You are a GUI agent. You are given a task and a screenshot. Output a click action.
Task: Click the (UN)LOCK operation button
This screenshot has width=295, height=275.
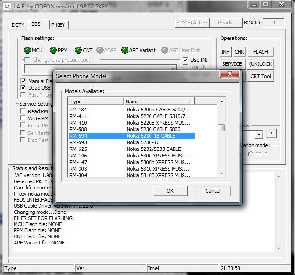[x=260, y=64]
